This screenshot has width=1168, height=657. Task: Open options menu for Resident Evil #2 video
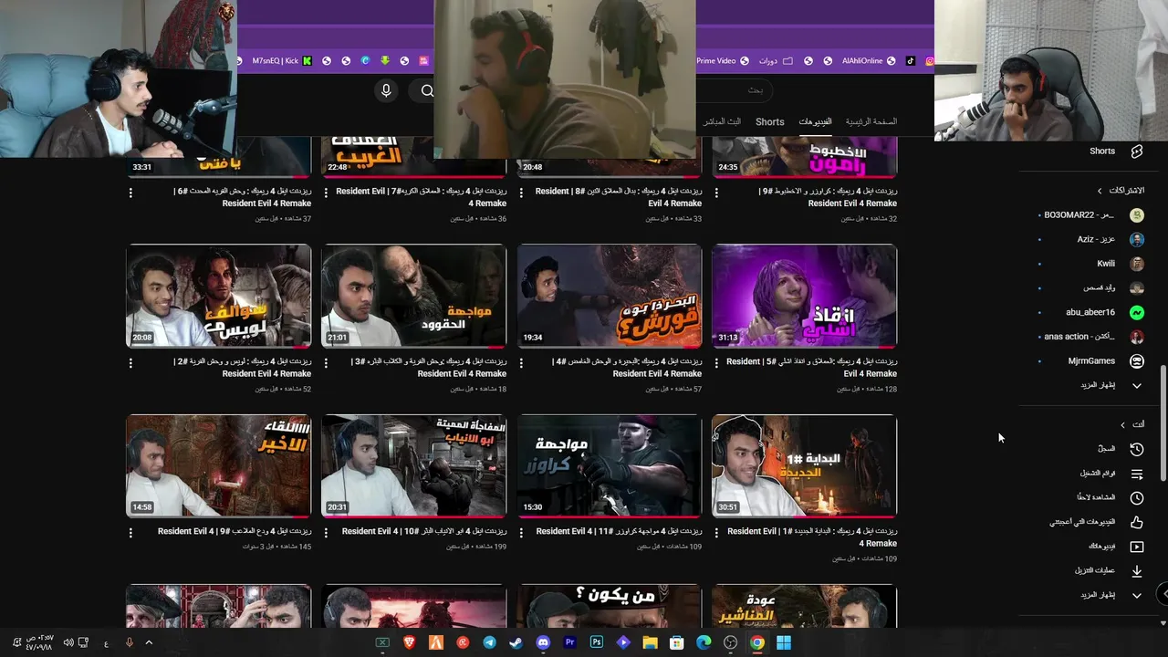tap(130, 363)
